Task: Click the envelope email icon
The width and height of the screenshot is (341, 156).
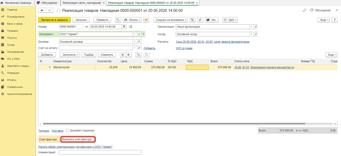Action: point(146,20)
